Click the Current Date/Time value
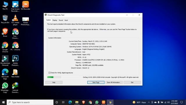Viewport: 186px width, 105px height. [95, 41]
